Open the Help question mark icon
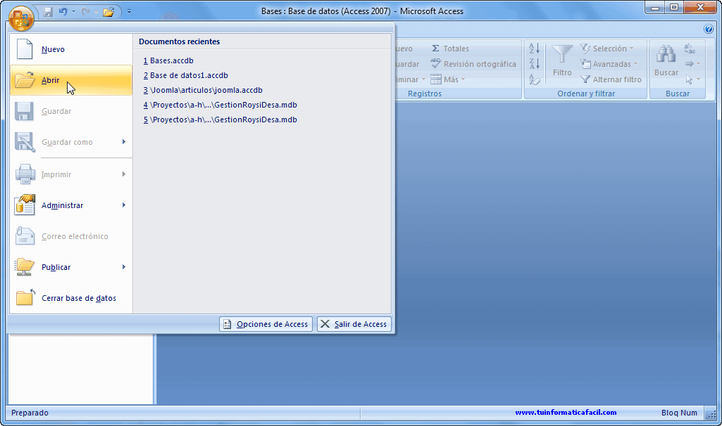The image size is (722, 426). (709, 29)
